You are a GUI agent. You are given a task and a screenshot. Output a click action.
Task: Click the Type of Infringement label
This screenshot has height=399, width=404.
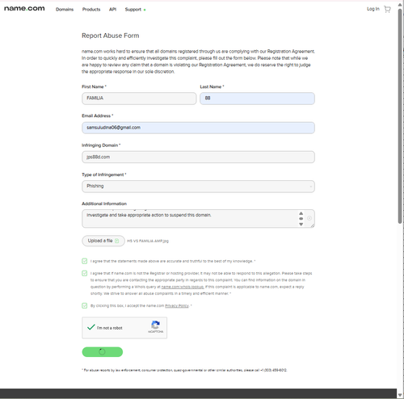coord(104,174)
